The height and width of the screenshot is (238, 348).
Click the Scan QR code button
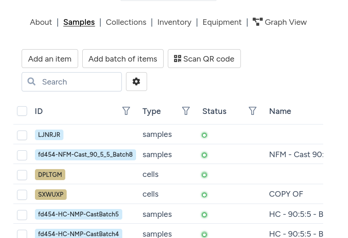[x=204, y=59]
